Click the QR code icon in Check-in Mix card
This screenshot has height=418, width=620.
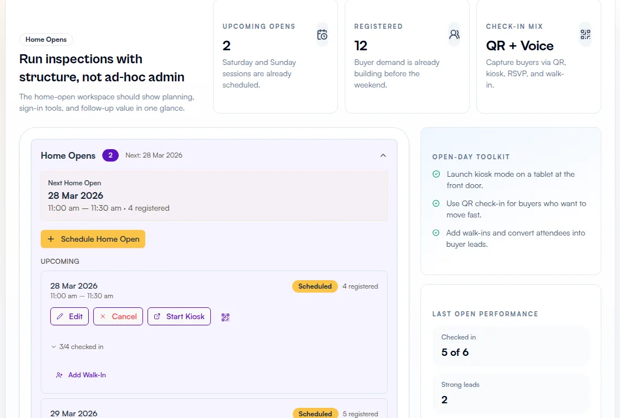[586, 35]
